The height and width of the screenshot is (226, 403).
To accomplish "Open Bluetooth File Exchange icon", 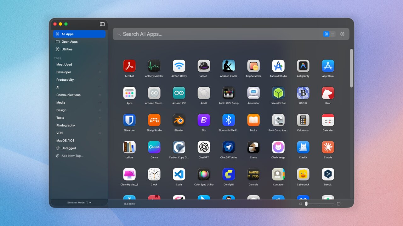I will (x=229, y=120).
